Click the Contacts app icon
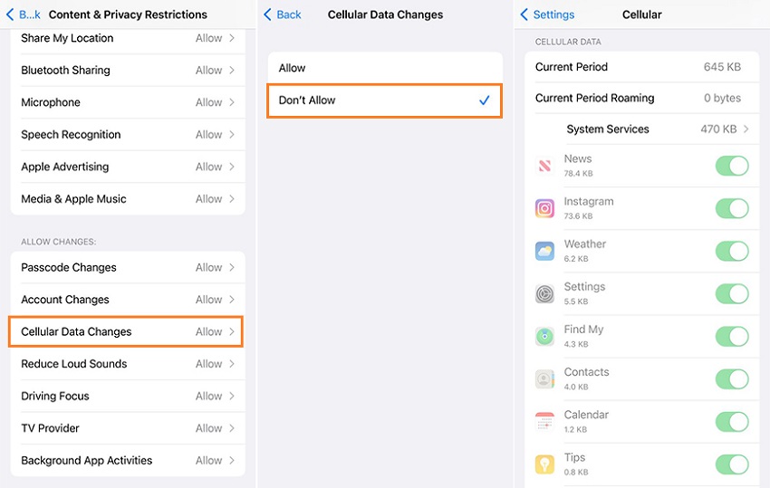Viewport: 770px width, 488px height. (x=544, y=379)
